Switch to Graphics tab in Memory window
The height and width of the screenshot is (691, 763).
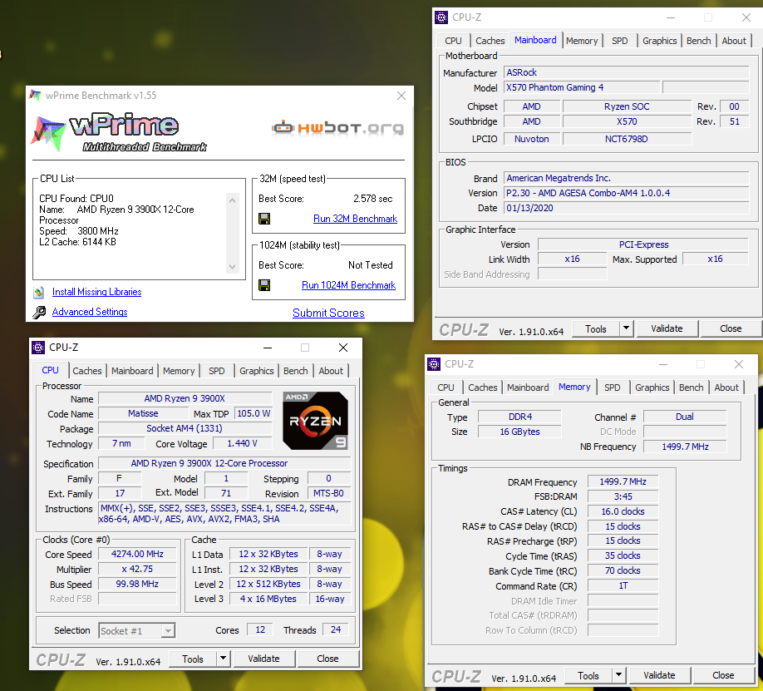tap(652, 387)
